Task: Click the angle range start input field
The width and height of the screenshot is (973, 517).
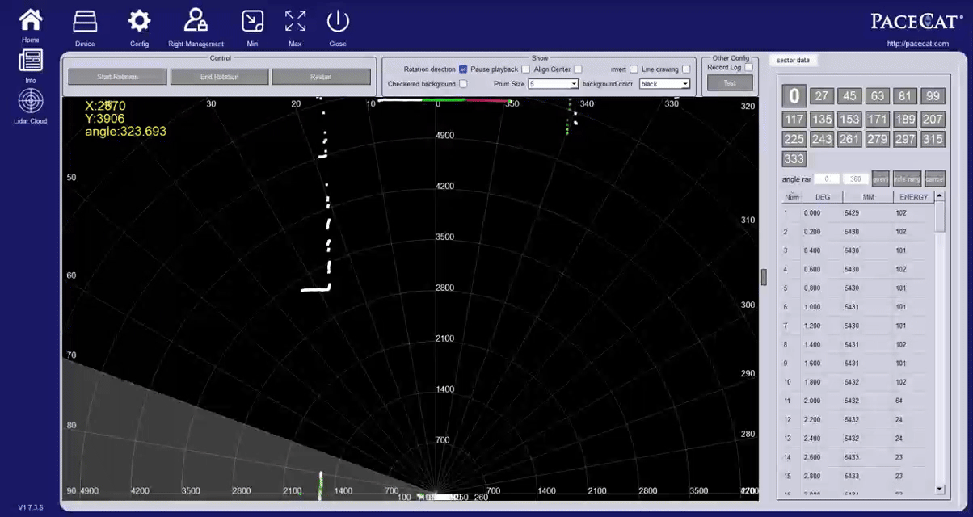Action: pos(827,179)
